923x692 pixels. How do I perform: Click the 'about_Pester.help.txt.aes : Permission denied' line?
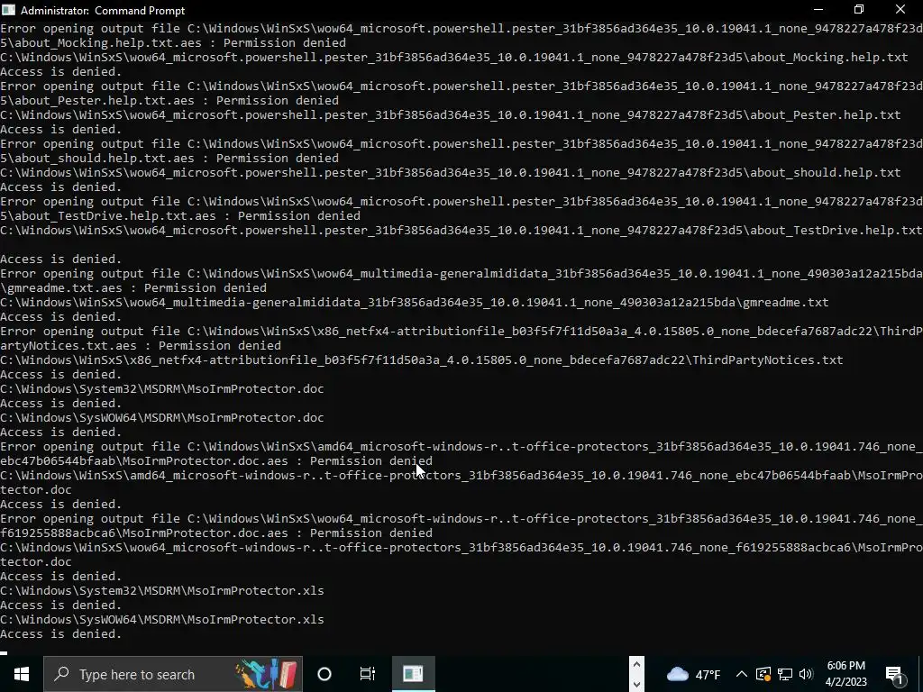pyautogui.click(x=169, y=101)
